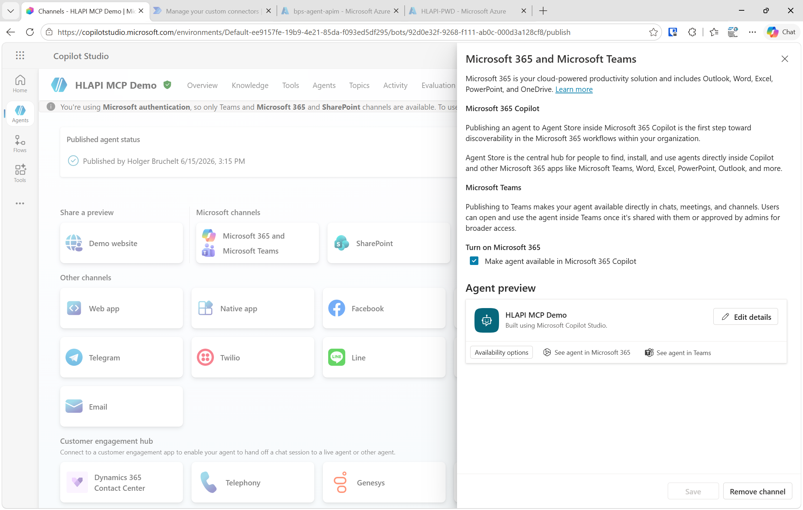Click the Learn more link
803x510 pixels.
(x=574, y=89)
